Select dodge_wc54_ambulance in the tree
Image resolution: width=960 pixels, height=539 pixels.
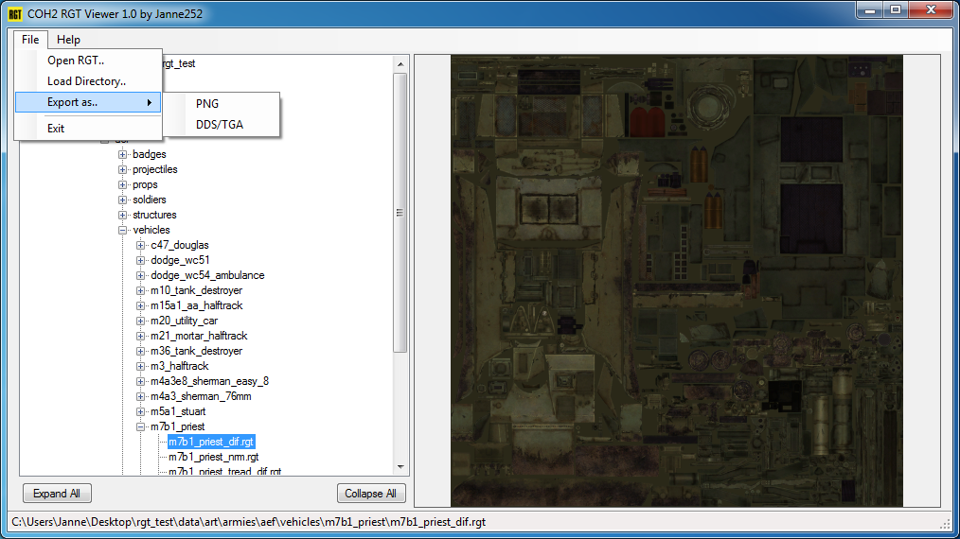(x=207, y=275)
